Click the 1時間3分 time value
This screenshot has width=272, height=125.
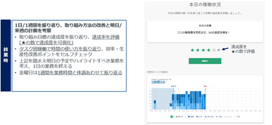point(158,82)
